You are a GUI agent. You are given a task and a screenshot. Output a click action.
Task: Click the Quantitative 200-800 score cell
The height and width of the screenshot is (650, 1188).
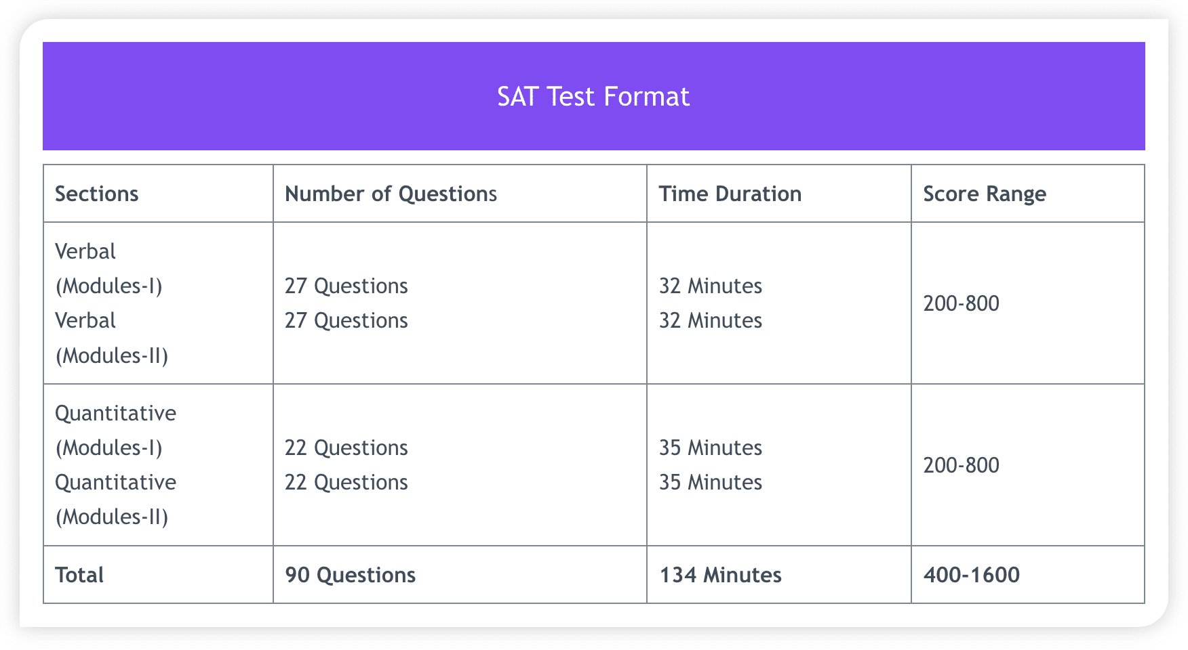961,465
